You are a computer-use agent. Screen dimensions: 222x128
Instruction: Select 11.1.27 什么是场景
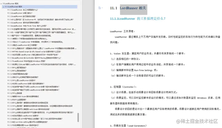coord(14,93)
